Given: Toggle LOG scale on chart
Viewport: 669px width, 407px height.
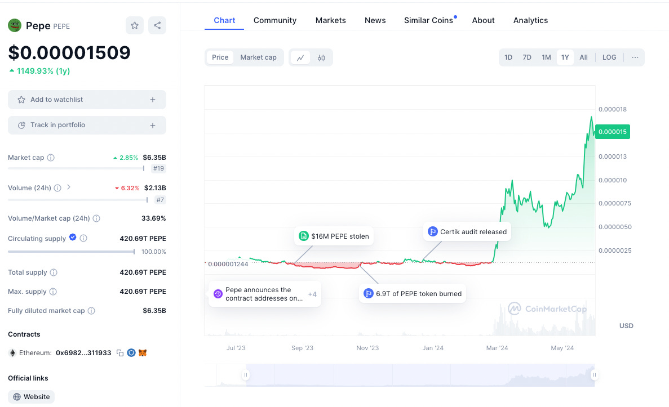Looking at the screenshot, I should pos(609,57).
